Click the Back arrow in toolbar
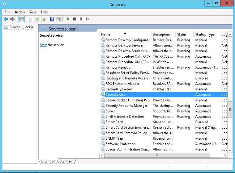 [5, 19]
